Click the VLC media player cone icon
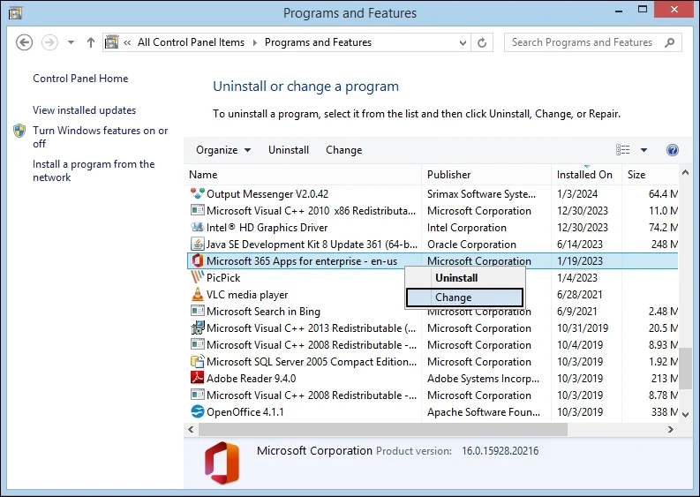This screenshot has height=497, width=700. 198,294
